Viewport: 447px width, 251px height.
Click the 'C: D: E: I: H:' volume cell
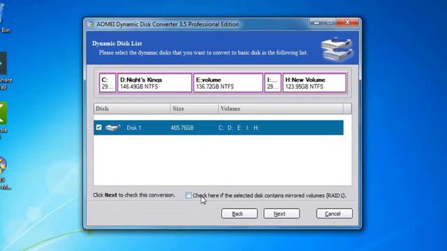tap(239, 128)
